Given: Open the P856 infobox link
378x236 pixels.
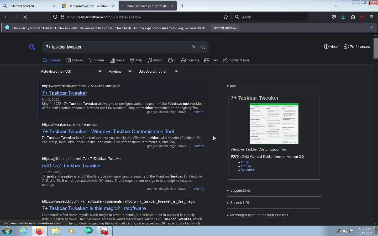Looking at the screenshot, I should [x=245, y=162].
